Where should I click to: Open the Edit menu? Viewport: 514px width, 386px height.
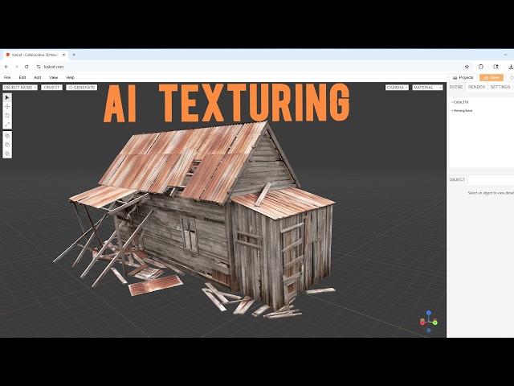[x=22, y=77]
